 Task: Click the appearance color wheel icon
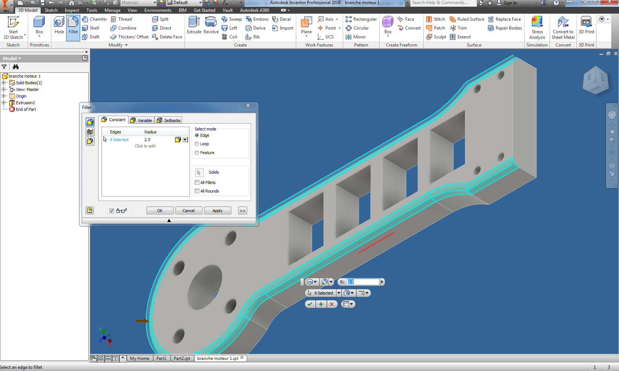coord(161,3)
